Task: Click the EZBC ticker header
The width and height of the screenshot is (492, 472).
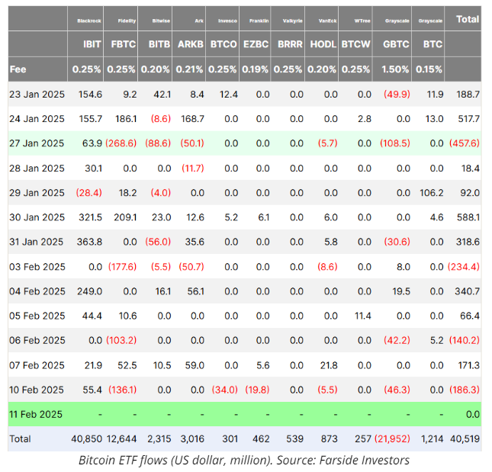Action: (256, 44)
